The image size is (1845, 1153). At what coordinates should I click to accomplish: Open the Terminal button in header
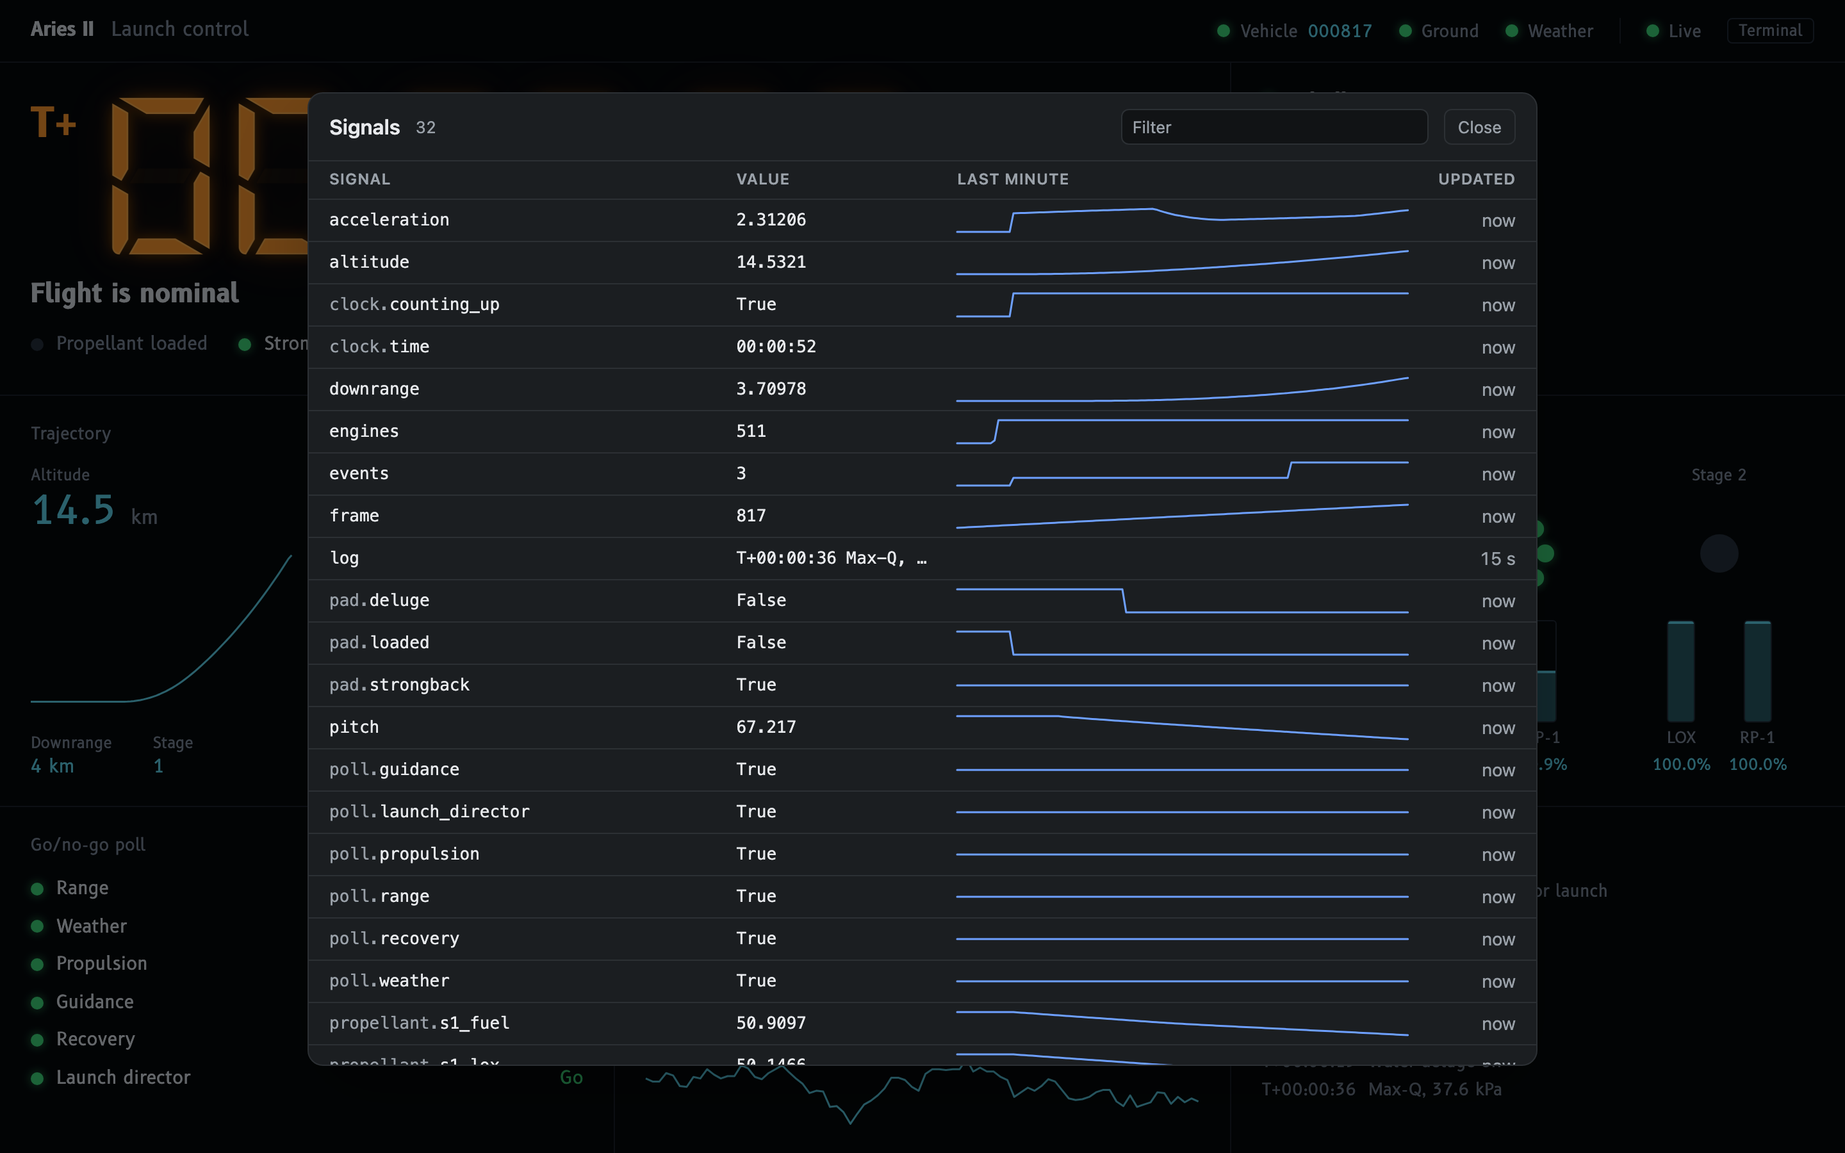pos(1769,31)
